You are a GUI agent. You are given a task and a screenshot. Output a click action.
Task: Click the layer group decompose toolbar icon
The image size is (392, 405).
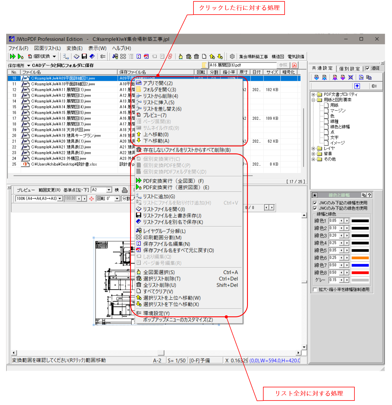pos(115,56)
